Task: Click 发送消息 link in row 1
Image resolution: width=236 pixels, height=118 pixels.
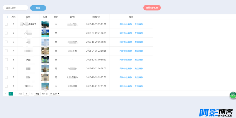Action: click(139, 24)
